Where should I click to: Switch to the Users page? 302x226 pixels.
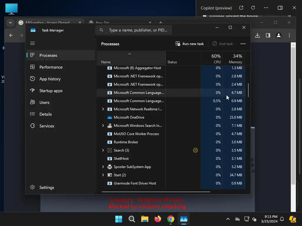tap(61, 102)
